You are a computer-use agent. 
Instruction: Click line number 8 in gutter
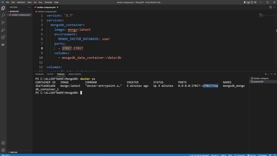click(x=42, y=48)
